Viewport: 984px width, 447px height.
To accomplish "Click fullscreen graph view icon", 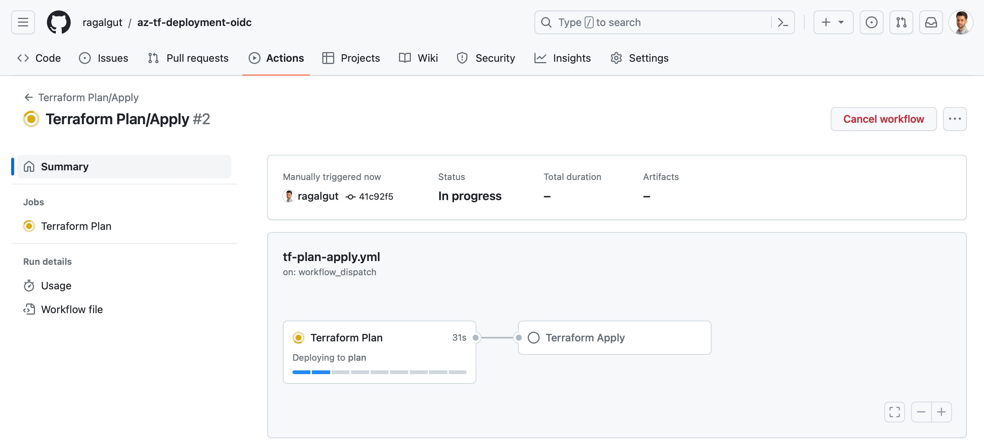I will [x=894, y=412].
